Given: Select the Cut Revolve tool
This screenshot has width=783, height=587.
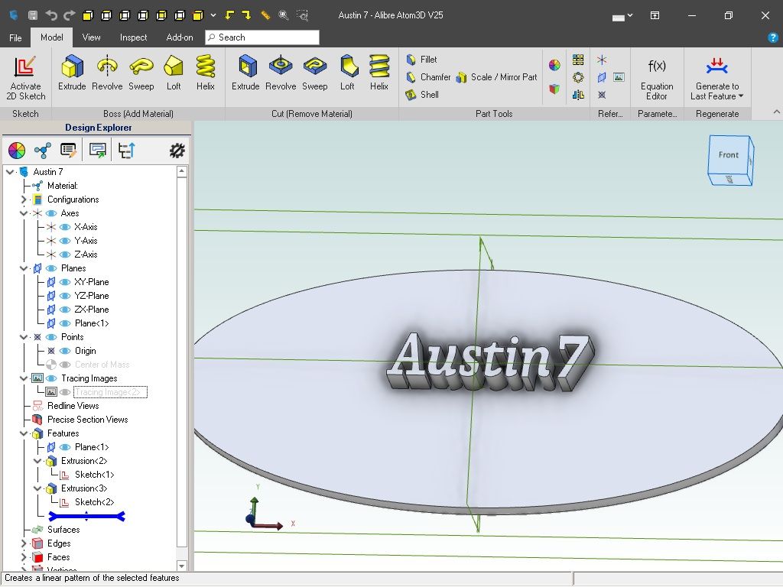Looking at the screenshot, I should (281, 73).
